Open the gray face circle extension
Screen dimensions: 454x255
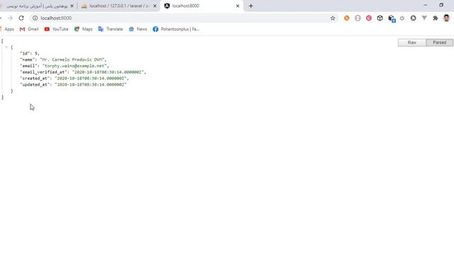pyautogui.click(x=358, y=18)
